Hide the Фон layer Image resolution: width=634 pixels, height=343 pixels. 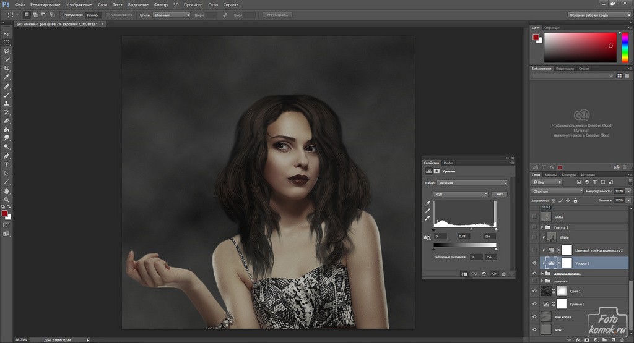coord(534,329)
